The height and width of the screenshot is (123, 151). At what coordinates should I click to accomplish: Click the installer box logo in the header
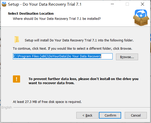pos(141,18)
